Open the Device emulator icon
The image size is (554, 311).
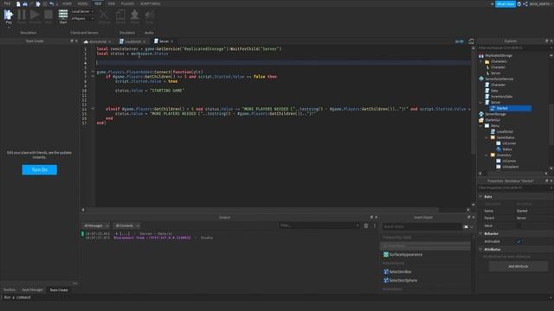tap(120, 16)
